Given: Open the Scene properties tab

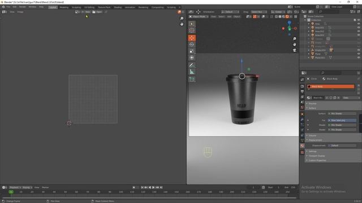Looking at the screenshot, I should click(302, 102).
